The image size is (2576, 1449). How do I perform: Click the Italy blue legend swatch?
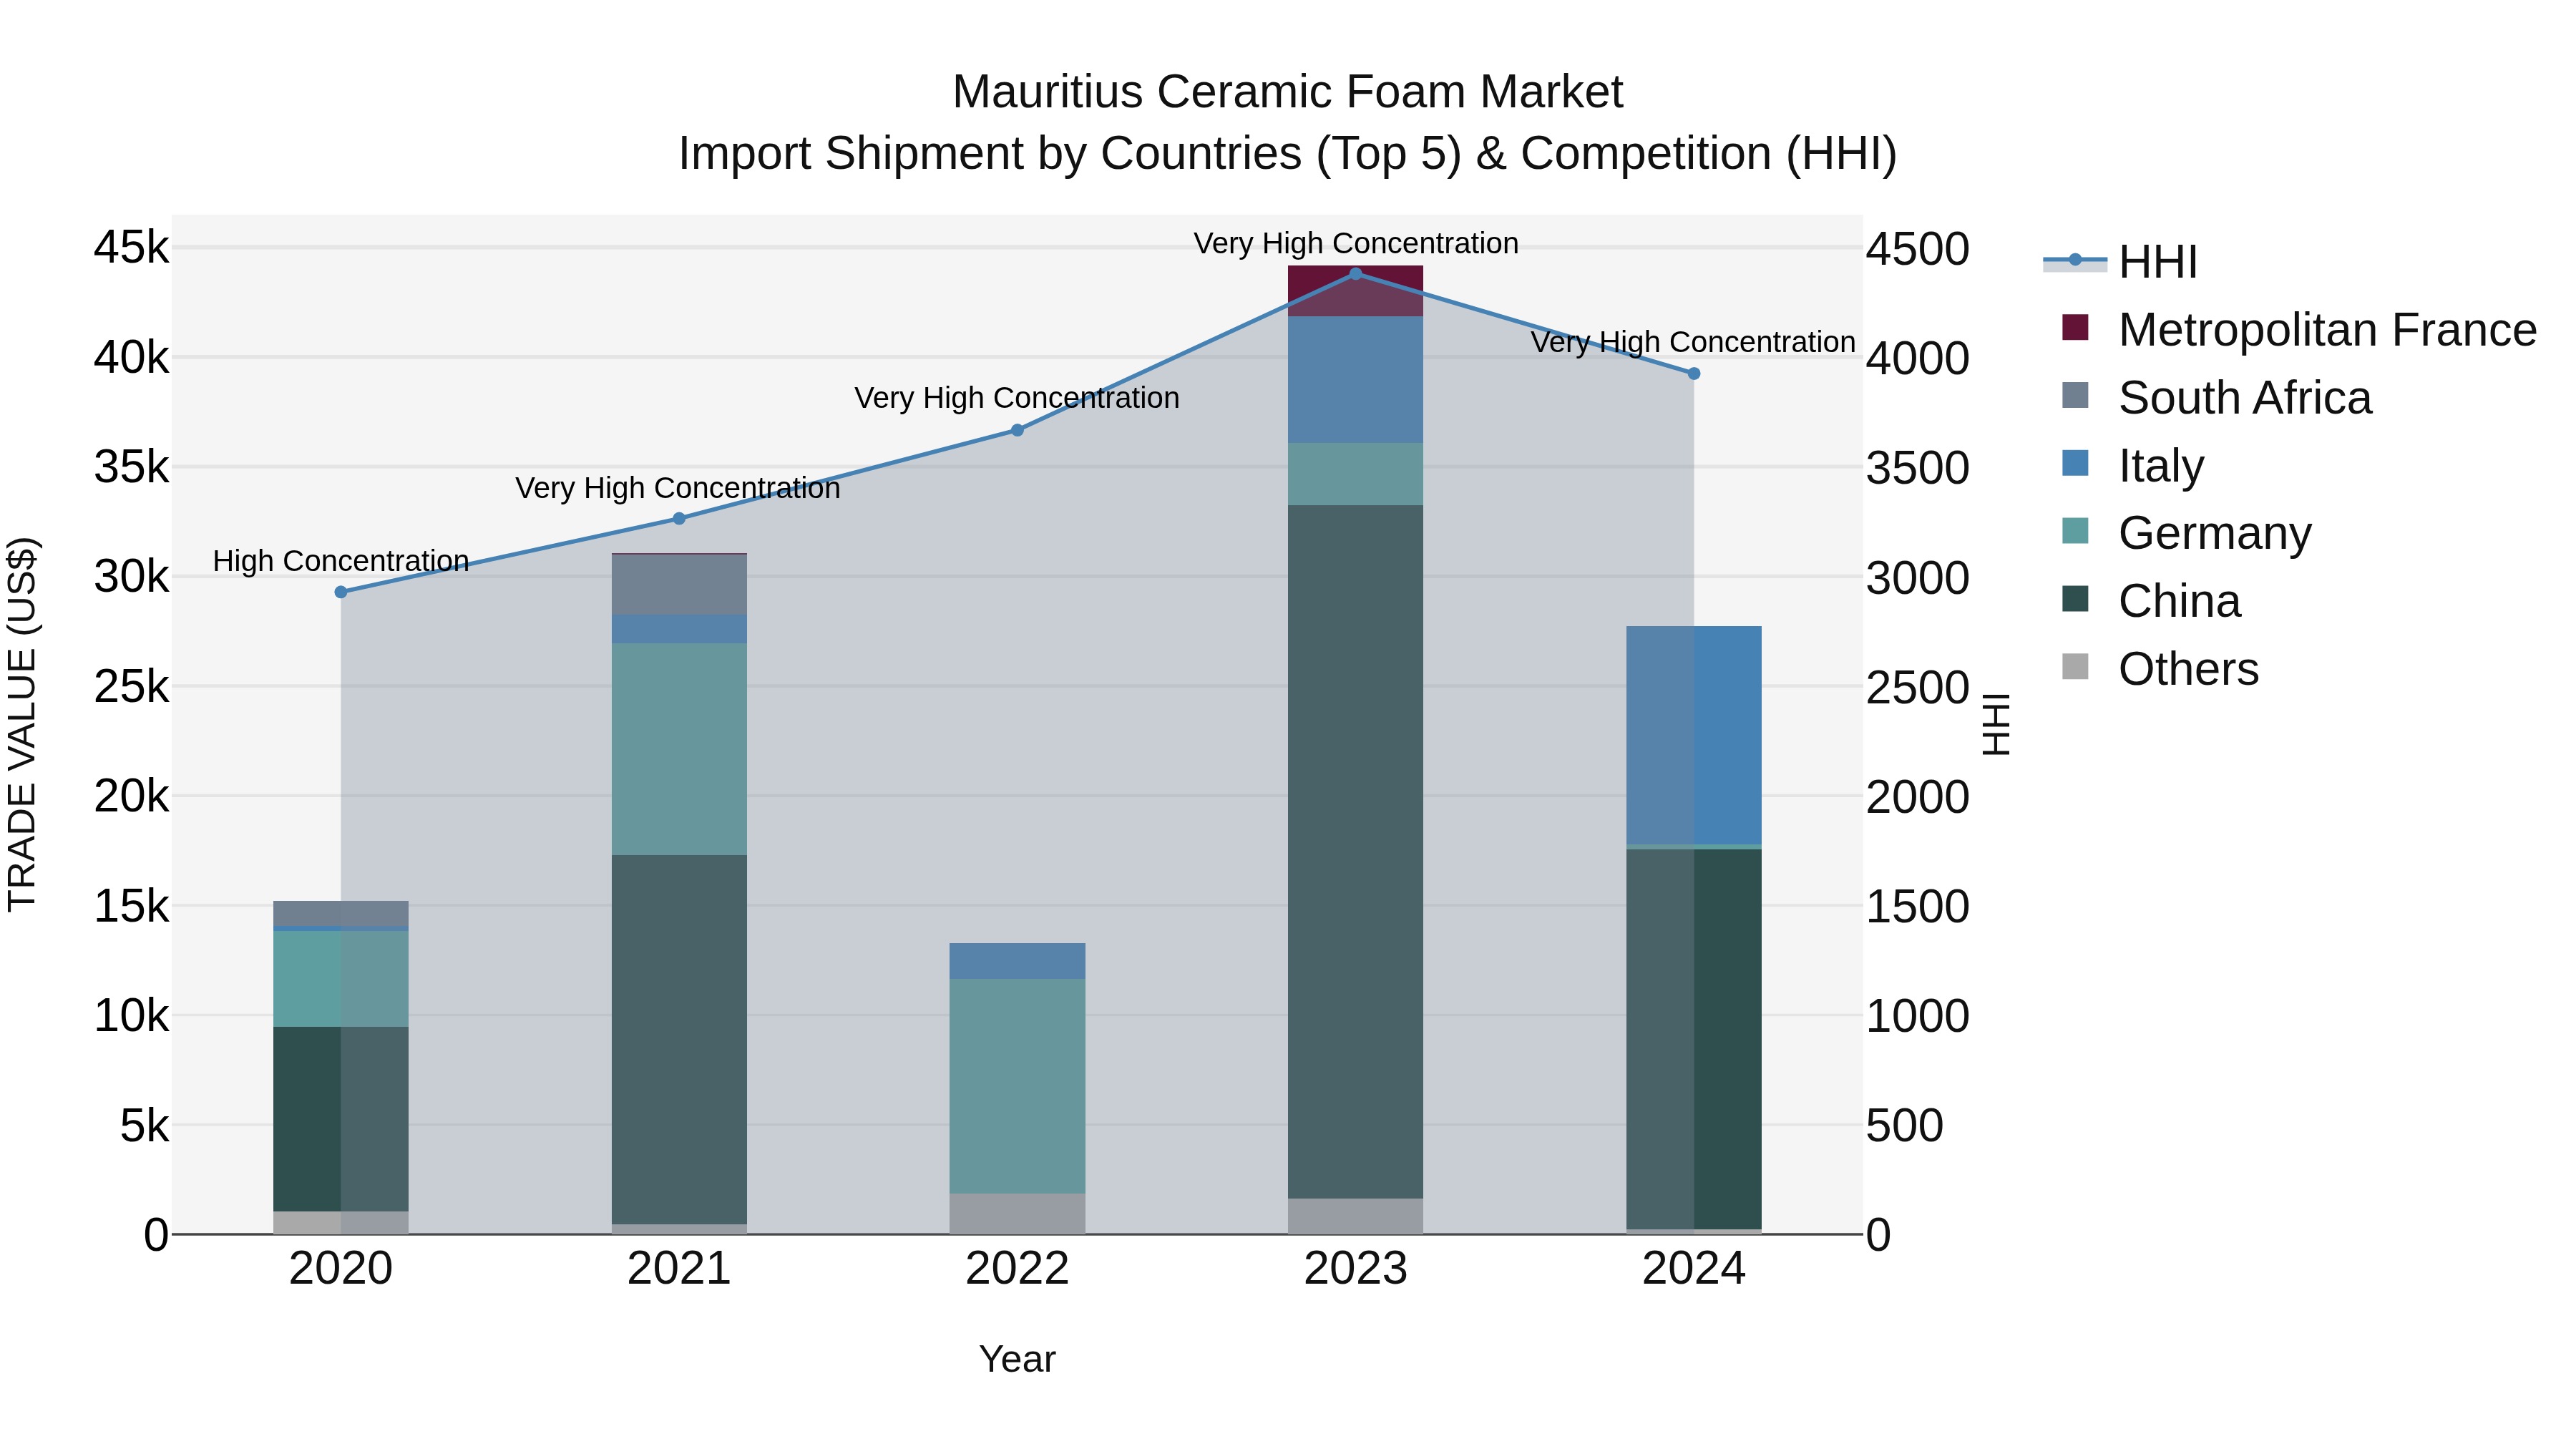pos(2075,463)
